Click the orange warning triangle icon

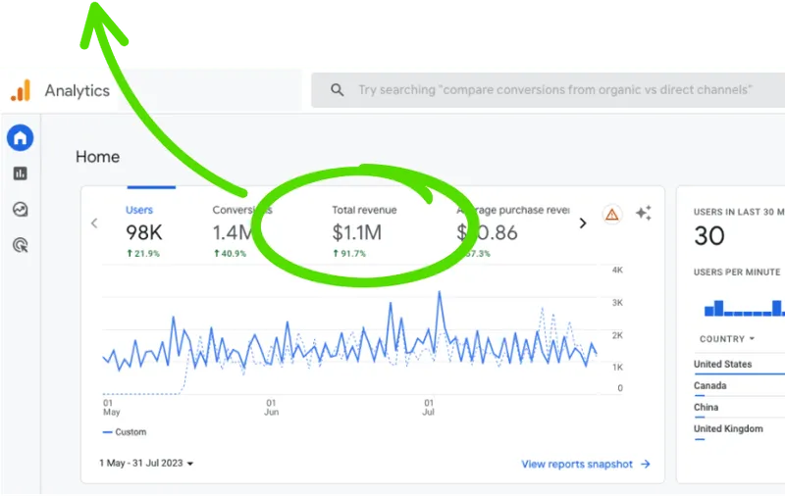tap(612, 214)
